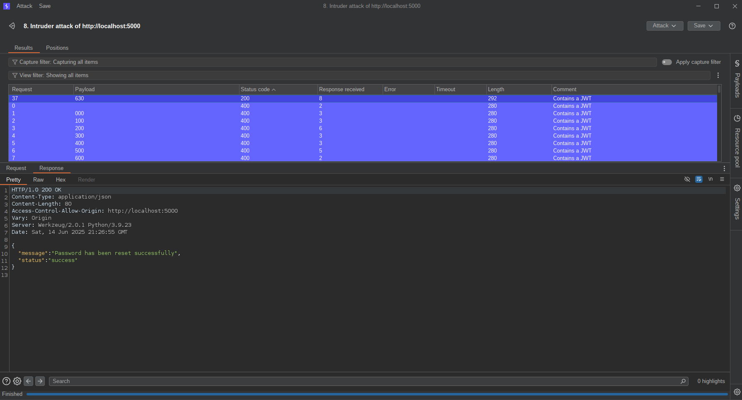Open results table three-dot options menu
This screenshot has width=742, height=400.
pos(718,75)
